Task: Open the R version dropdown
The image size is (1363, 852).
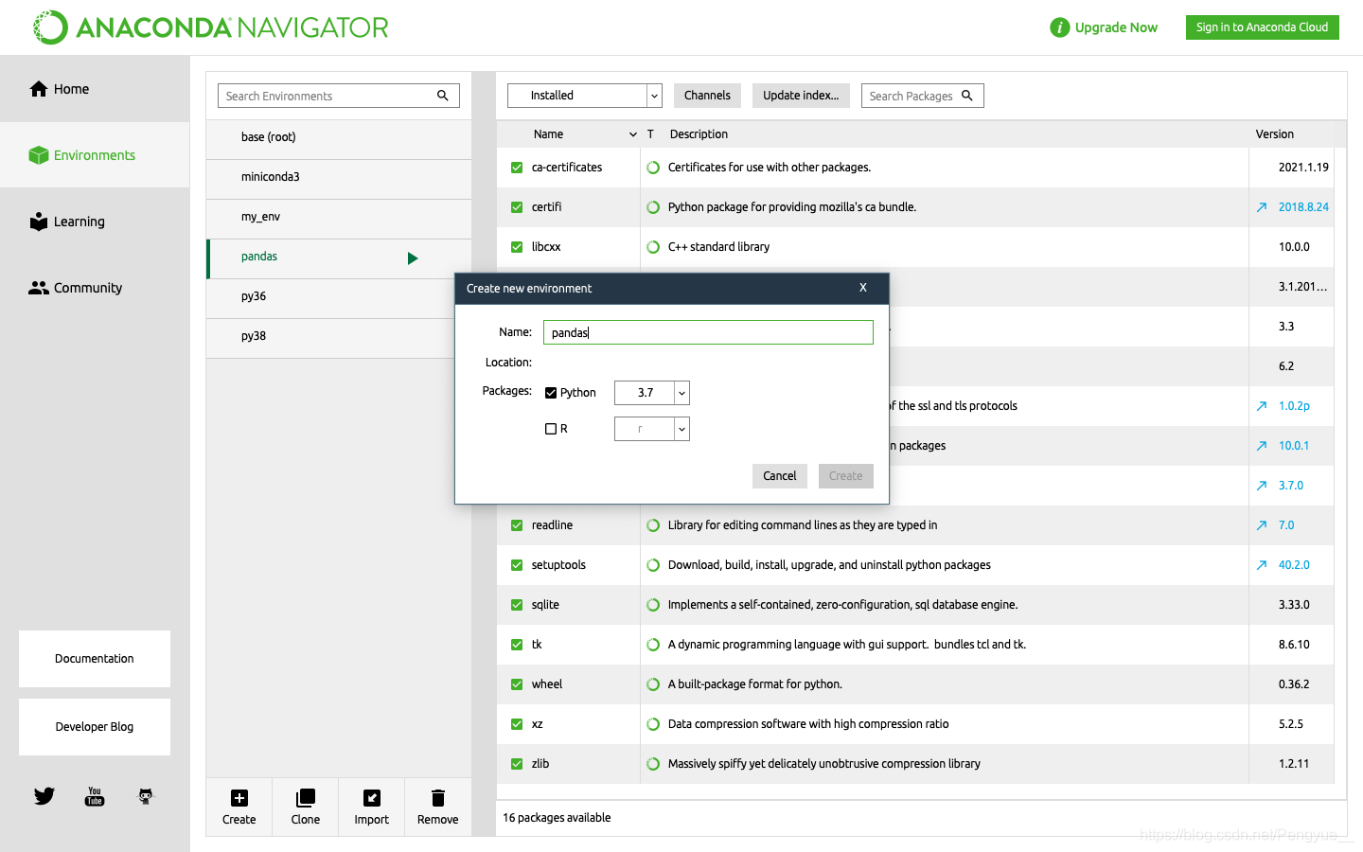Action: [652, 429]
